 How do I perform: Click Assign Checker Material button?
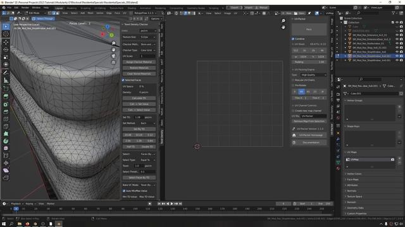(139, 62)
